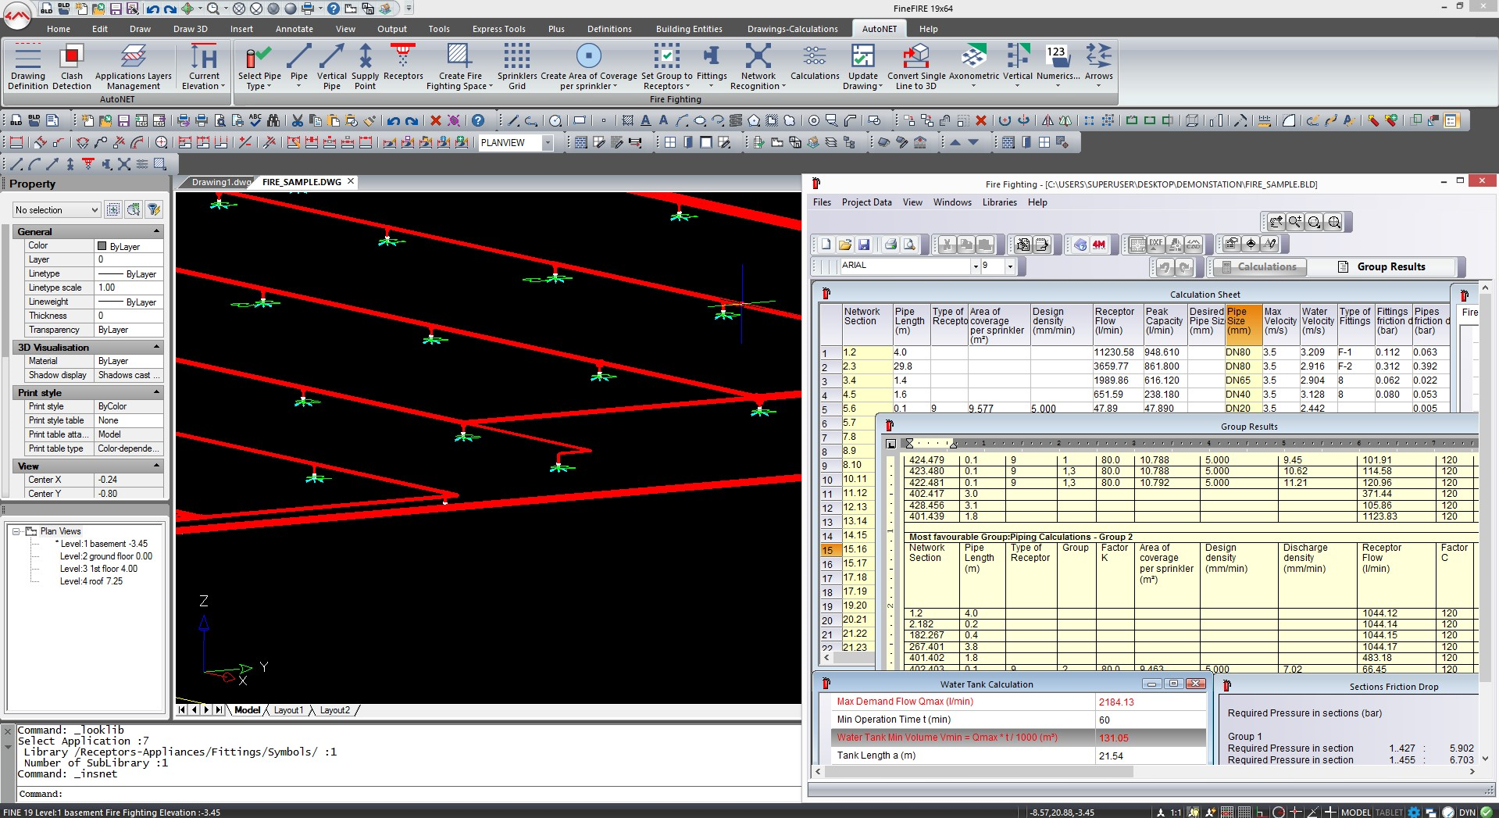
Task: Switch to the Building Entities ribbon tab
Action: pyautogui.click(x=688, y=29)
